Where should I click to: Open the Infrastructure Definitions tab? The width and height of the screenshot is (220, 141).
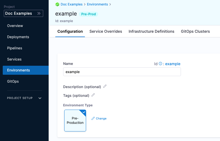tap(151, 31)
